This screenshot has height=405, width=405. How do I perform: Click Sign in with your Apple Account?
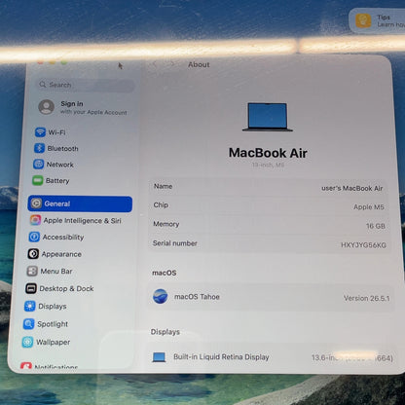(83, 107)
